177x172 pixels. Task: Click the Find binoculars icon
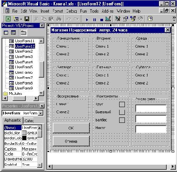click(x=59, y=19)
